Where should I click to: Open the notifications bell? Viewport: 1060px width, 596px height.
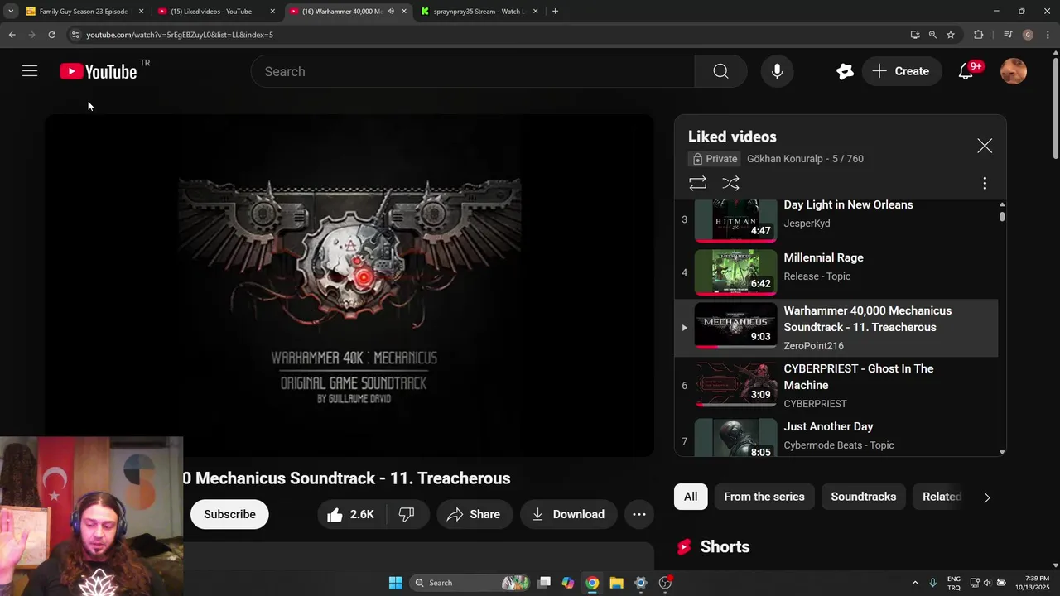click(966, 71)
